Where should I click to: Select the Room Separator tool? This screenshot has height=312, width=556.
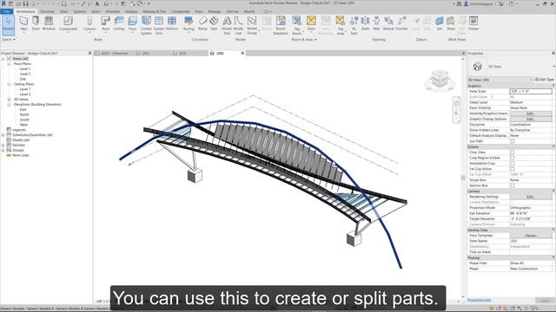click(x=281, y=25)
